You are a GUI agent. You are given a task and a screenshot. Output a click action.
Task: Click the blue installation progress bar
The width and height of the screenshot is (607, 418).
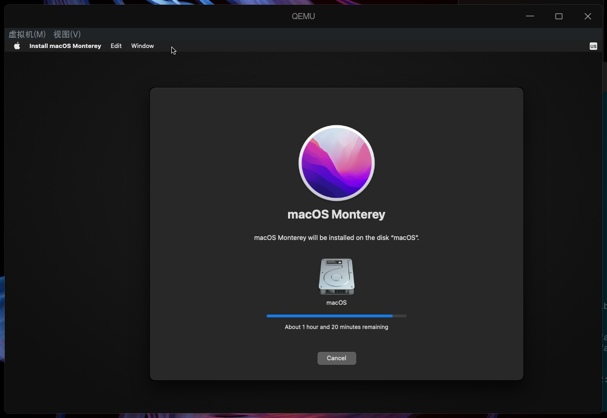pyautogui.click(x=337, y=316)
